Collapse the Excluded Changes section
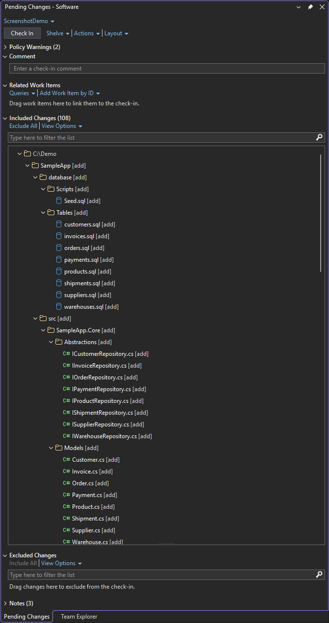Screen dimensions: 329x623 point(5,555)
